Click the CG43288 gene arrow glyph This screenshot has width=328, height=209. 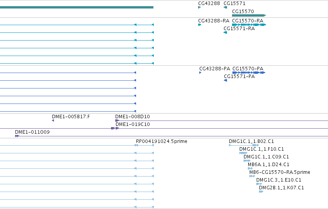click(x=199, y=7)
